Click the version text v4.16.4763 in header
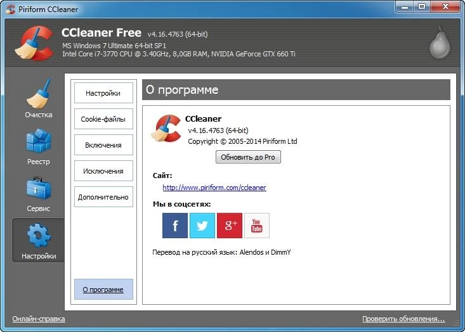 178,34
